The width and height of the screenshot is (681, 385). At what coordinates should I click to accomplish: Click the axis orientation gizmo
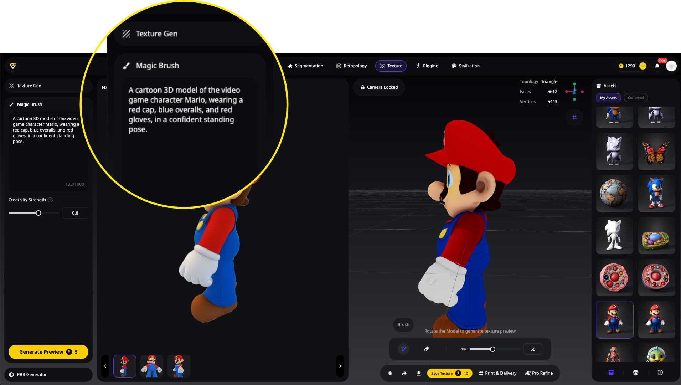[574, 92]
